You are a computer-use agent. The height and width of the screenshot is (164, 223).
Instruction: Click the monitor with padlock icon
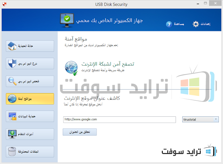click(x=12, y=116)
